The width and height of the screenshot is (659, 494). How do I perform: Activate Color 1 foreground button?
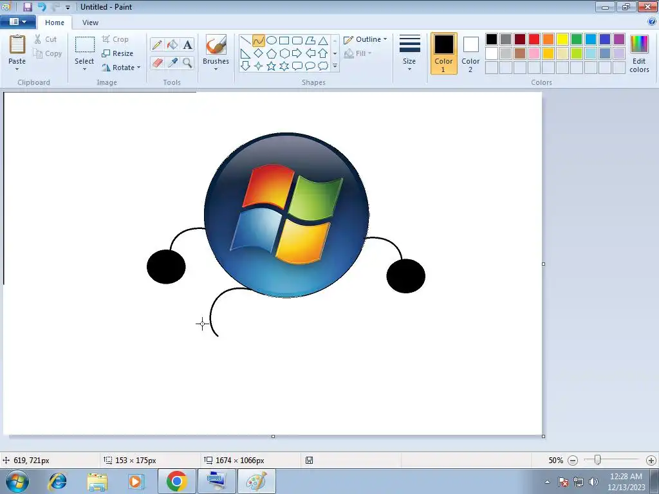(444, 53)
